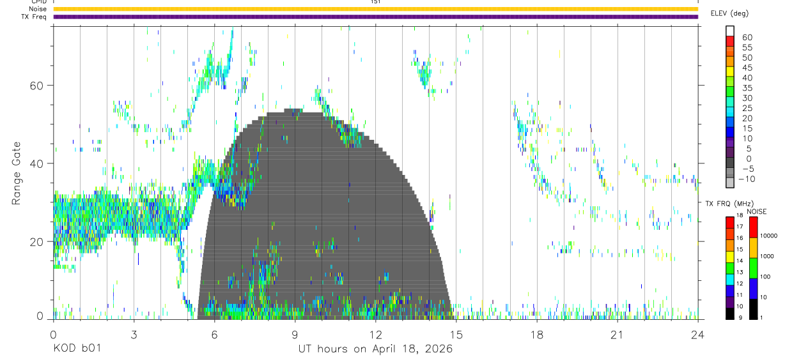The width and height of the screenshot is (785, 362).
Task: Click the 'Range Gate' y-axis title
Action: [17, 173]
